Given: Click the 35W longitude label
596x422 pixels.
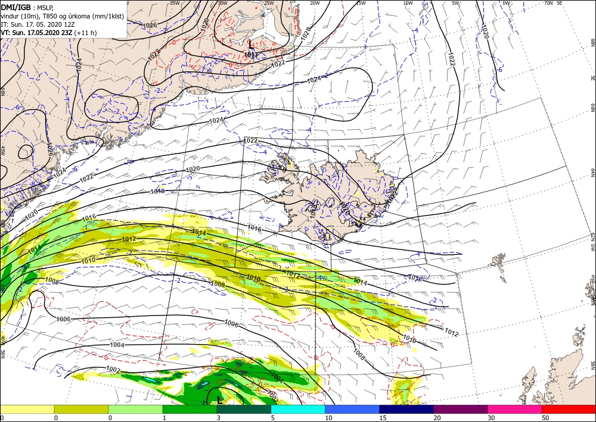Looking at the screenshot, I should coord(175,3).
